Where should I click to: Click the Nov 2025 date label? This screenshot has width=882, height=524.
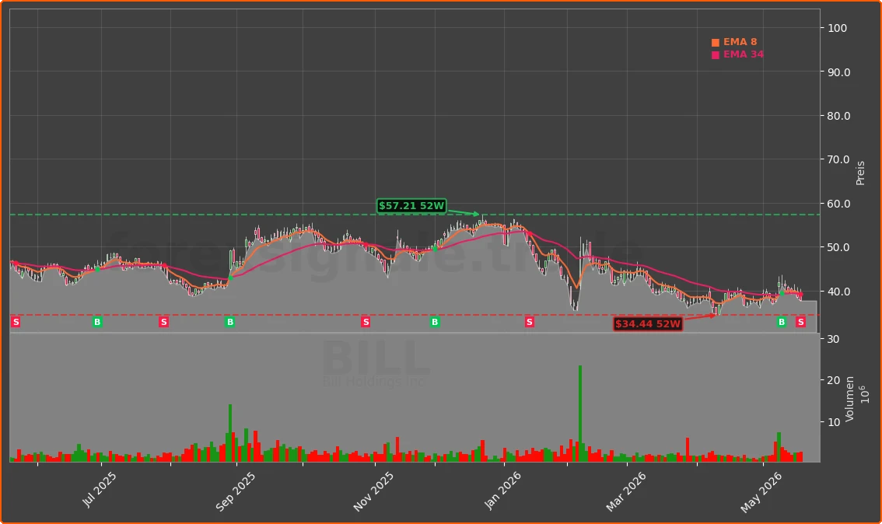(x=373, y=491)
